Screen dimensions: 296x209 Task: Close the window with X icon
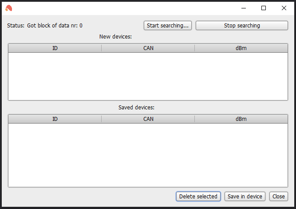[284, 8]
